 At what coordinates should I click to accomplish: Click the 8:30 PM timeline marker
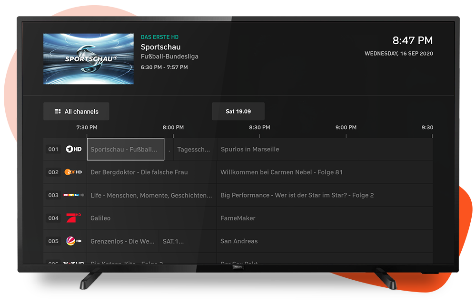pyautogui.click(x=259, y=128)
